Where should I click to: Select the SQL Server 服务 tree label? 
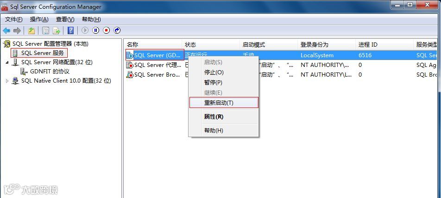(x=43, y=53)
